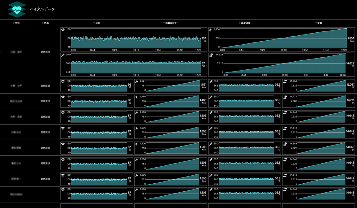
Task: Sort by the 名前 column header
Action: tap(16, 23)
